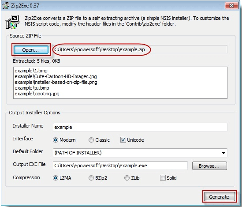Select example\xiaoting.jpg in the file list
Viewport: 242px width, 207px height.
[37, 94]
